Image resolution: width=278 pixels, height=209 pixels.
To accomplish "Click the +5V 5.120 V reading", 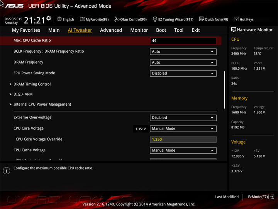I will (259, 156).
